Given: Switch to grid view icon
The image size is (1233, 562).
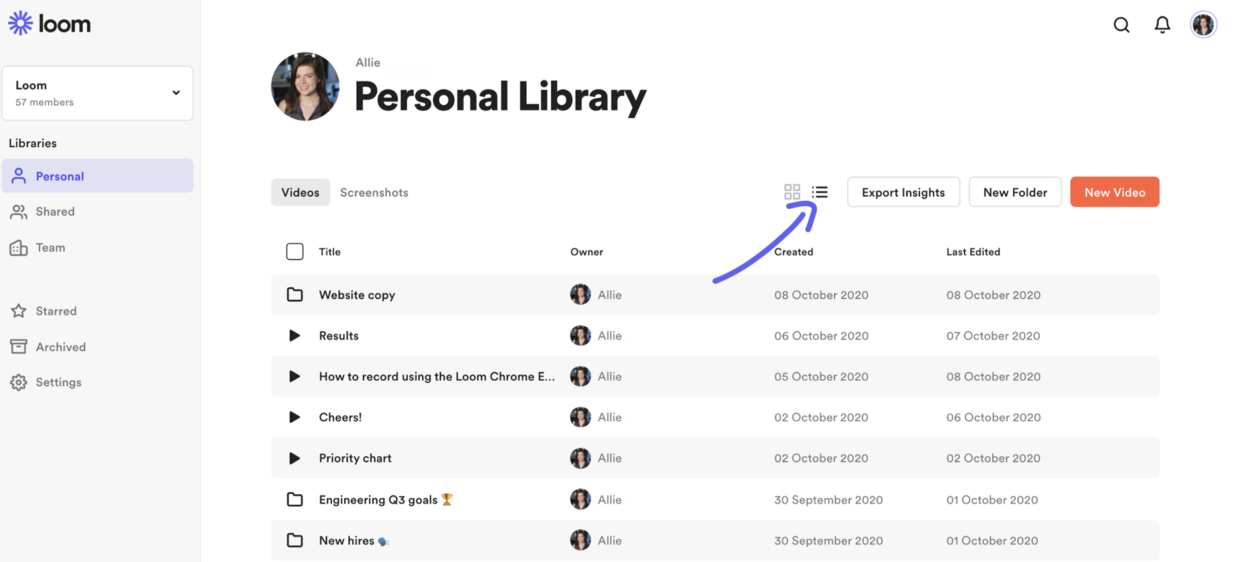Looking at the screenshot, I should (x=792, y=192).
